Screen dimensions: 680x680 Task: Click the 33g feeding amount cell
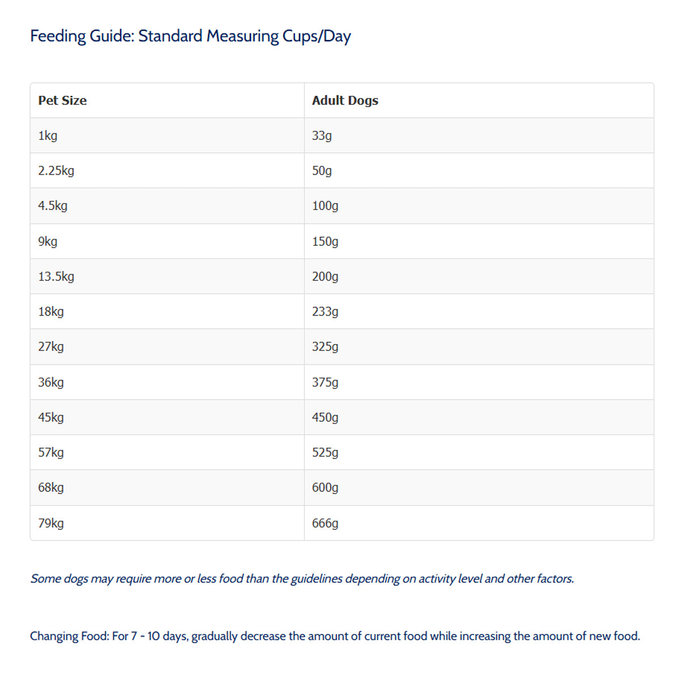click(x=322, y=136)
